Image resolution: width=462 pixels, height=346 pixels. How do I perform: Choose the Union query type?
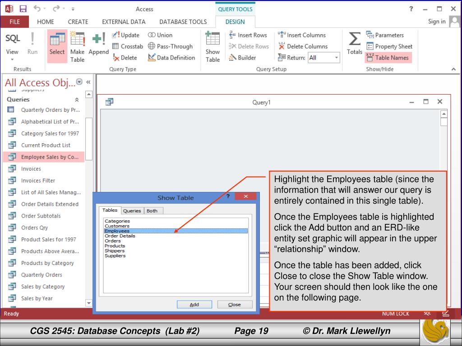pyautogui.click(x=160, y=35)
